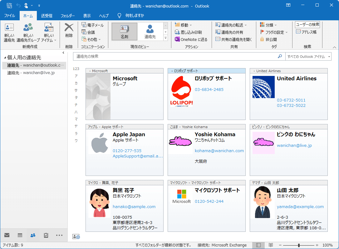Select the Microsoft group card

click(125, 94)
